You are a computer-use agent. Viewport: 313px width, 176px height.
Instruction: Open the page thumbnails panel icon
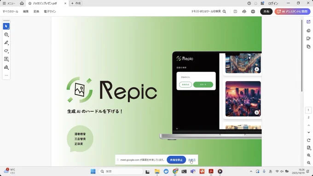point(308,47)
